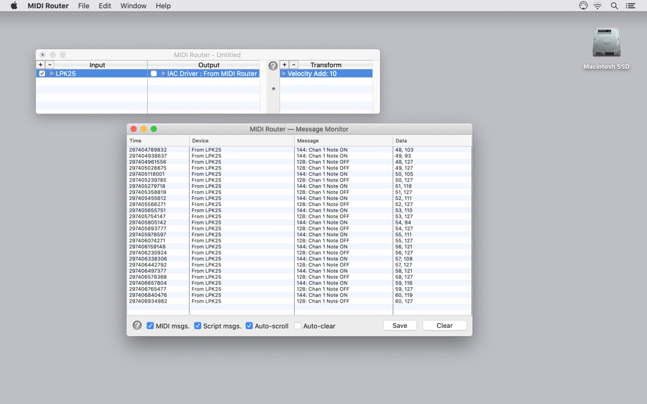This screenshot has height=404, width=647.
Task: Select log row with time 297406657804
Action: [299, 283]
